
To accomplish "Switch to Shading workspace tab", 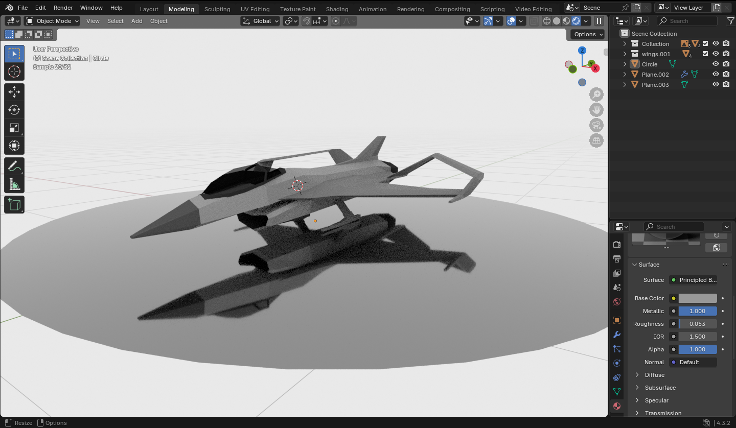I will tap(337, 9).
